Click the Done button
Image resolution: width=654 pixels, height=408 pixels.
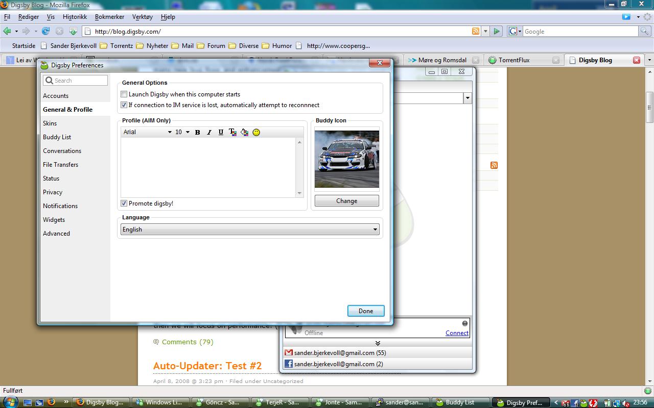(x=366, y=311)
